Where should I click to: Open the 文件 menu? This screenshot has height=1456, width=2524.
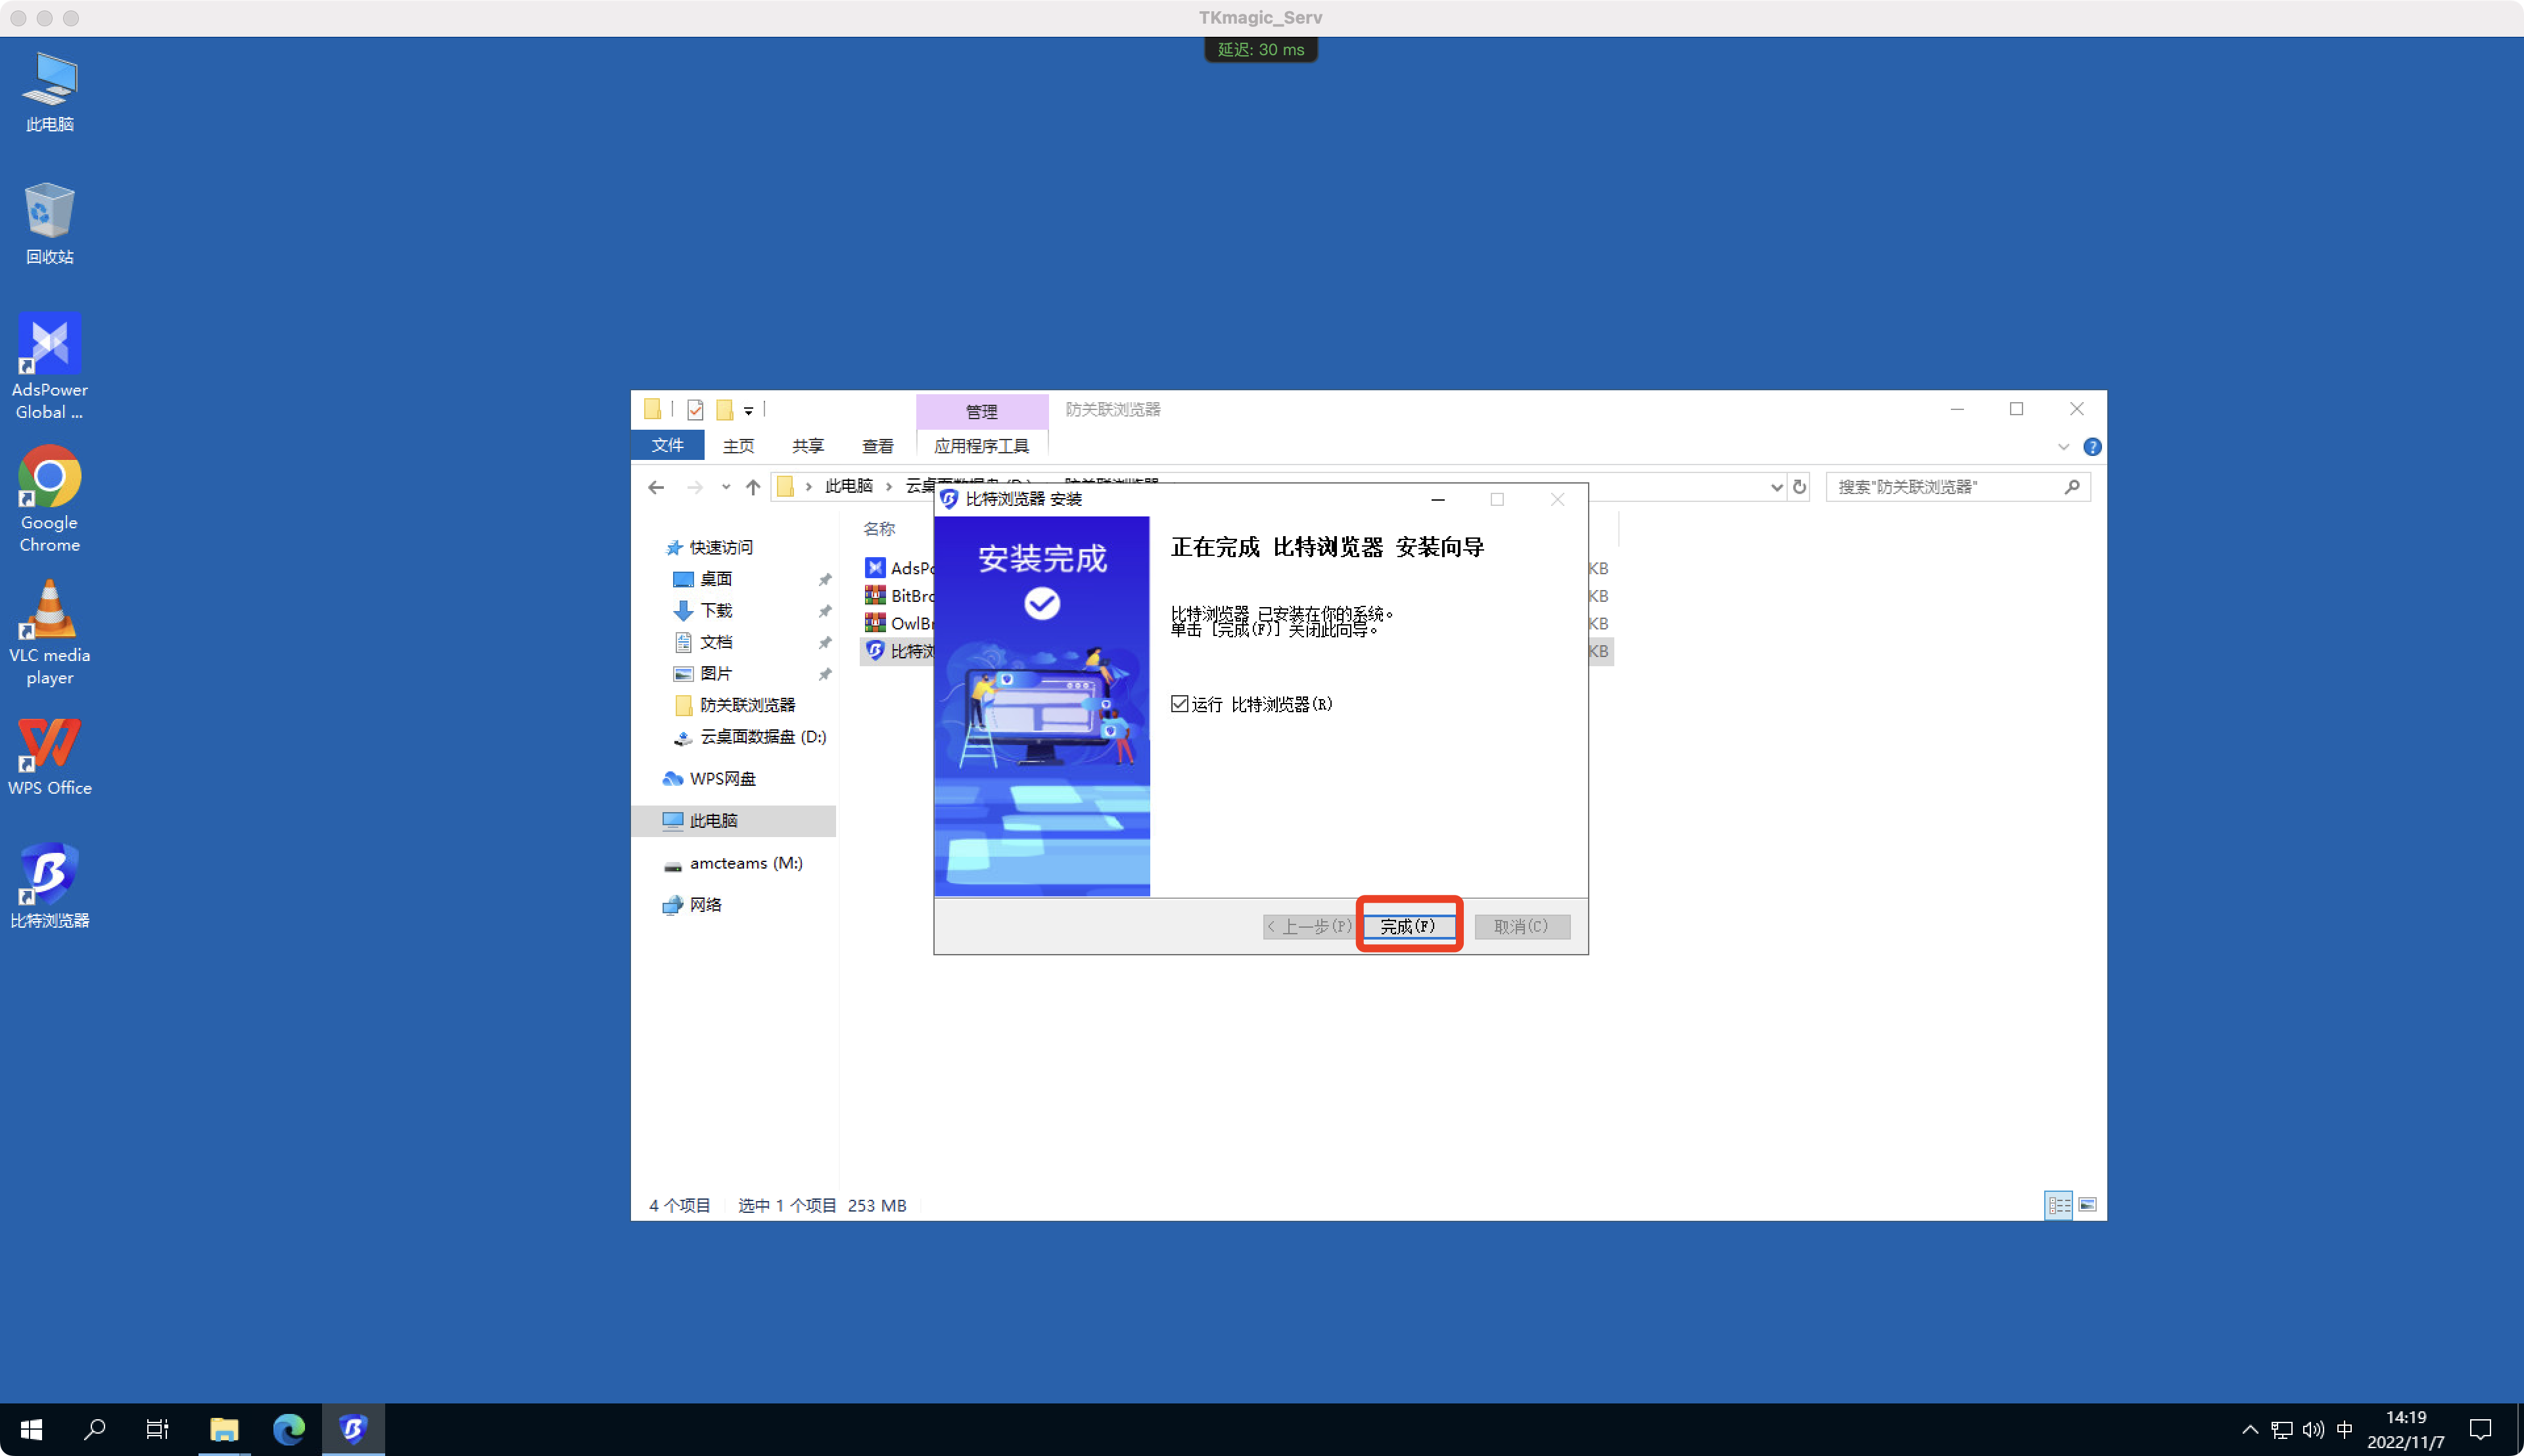point(667,445)
